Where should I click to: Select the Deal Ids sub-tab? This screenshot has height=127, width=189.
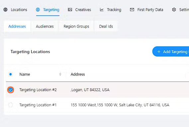click(106, 26)
